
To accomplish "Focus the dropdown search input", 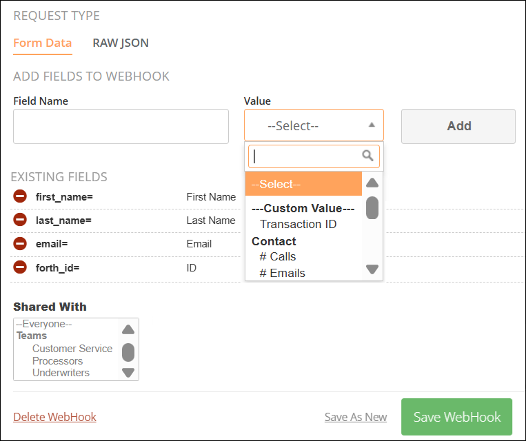I will click(314, 156).
